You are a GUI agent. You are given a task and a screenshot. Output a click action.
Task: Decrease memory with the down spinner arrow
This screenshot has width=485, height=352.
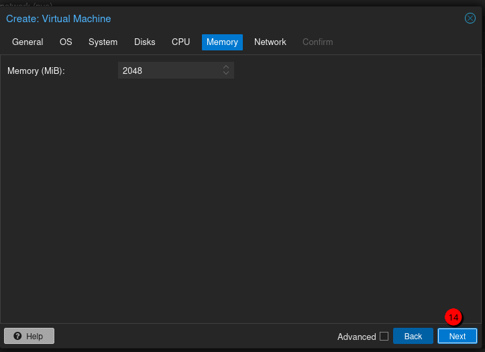pyautogui.click(x=226, y=73)
